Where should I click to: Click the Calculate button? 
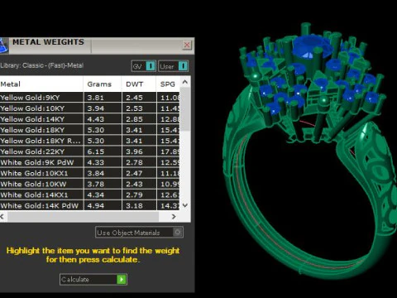point(93,280)
